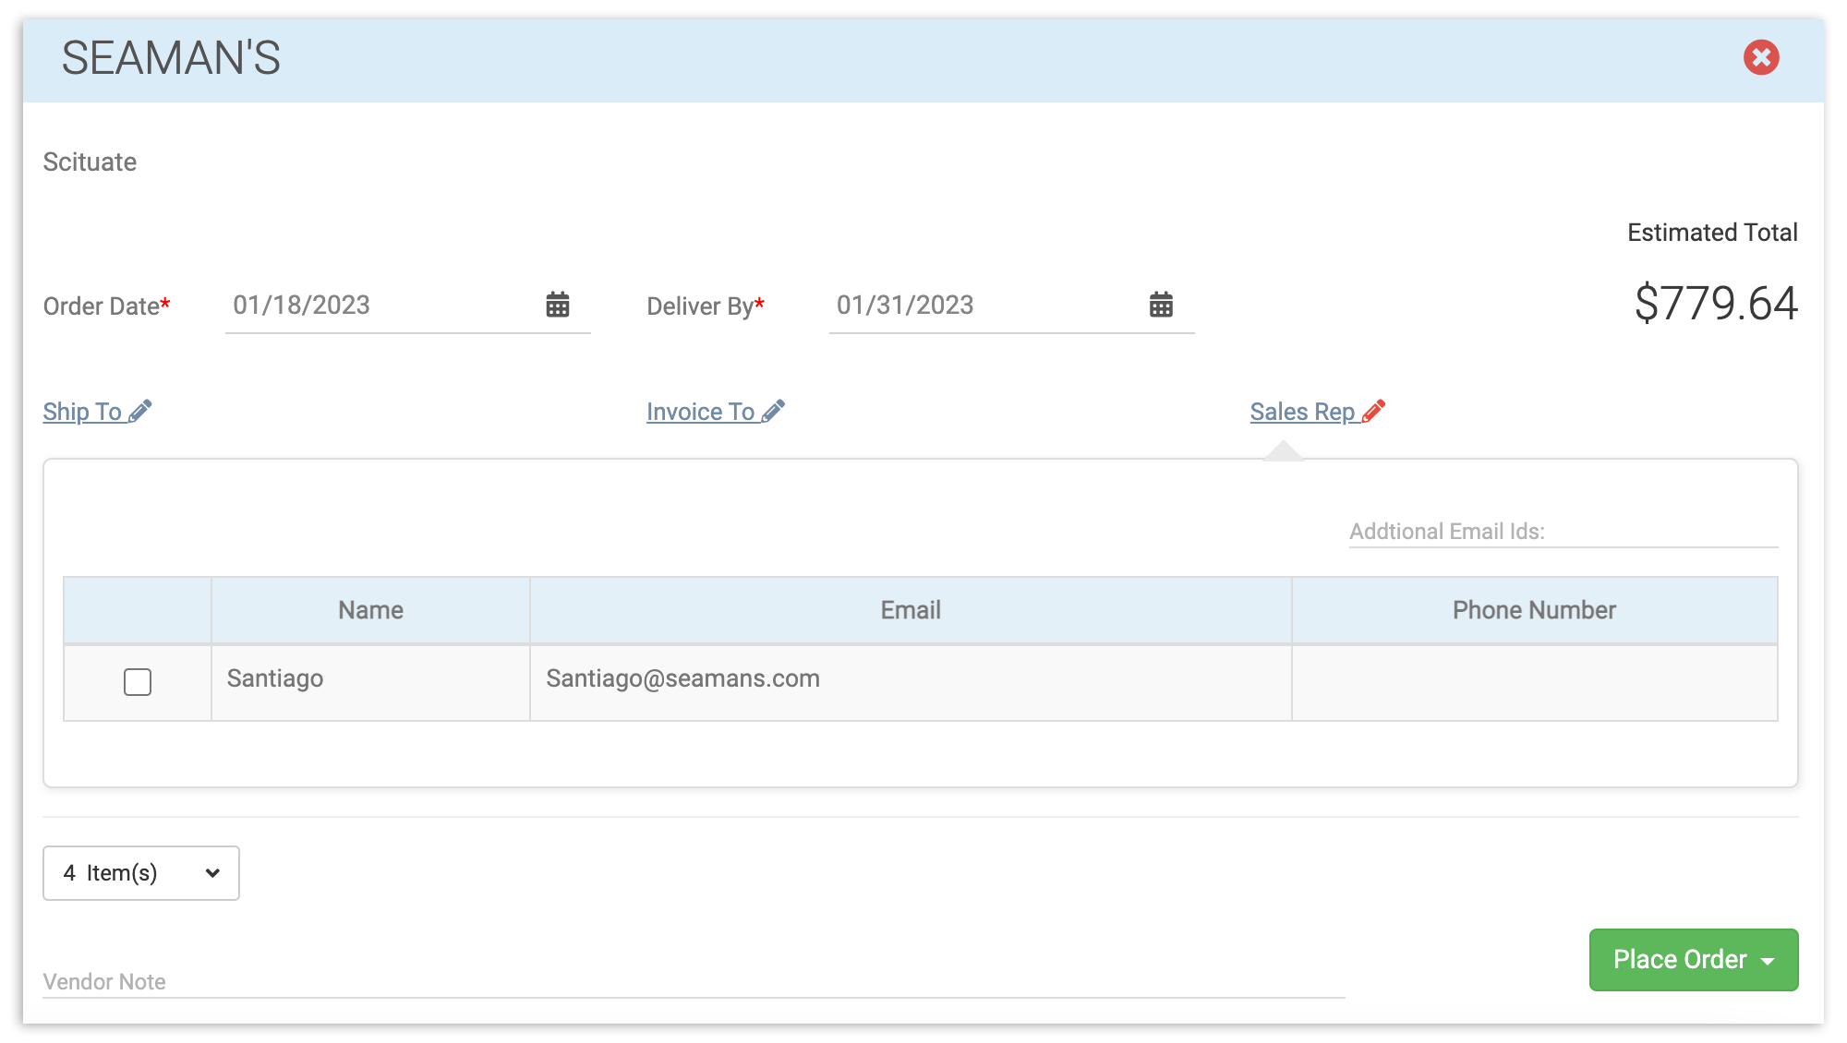The image size is (1847, 1043).
Task: Click the Invoice To pencil edit icon
Action: (x=774, y=411)
